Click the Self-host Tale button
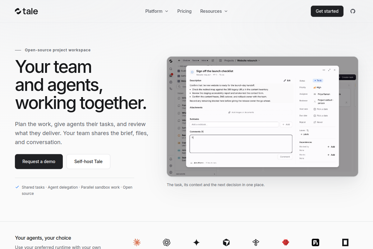373x249 pixels. tap(88, 162)
